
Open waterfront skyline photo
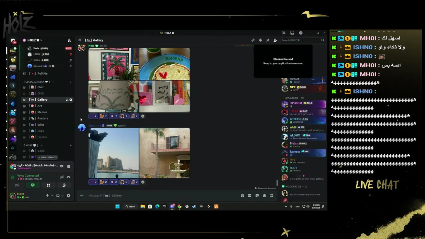coord(114,153)
